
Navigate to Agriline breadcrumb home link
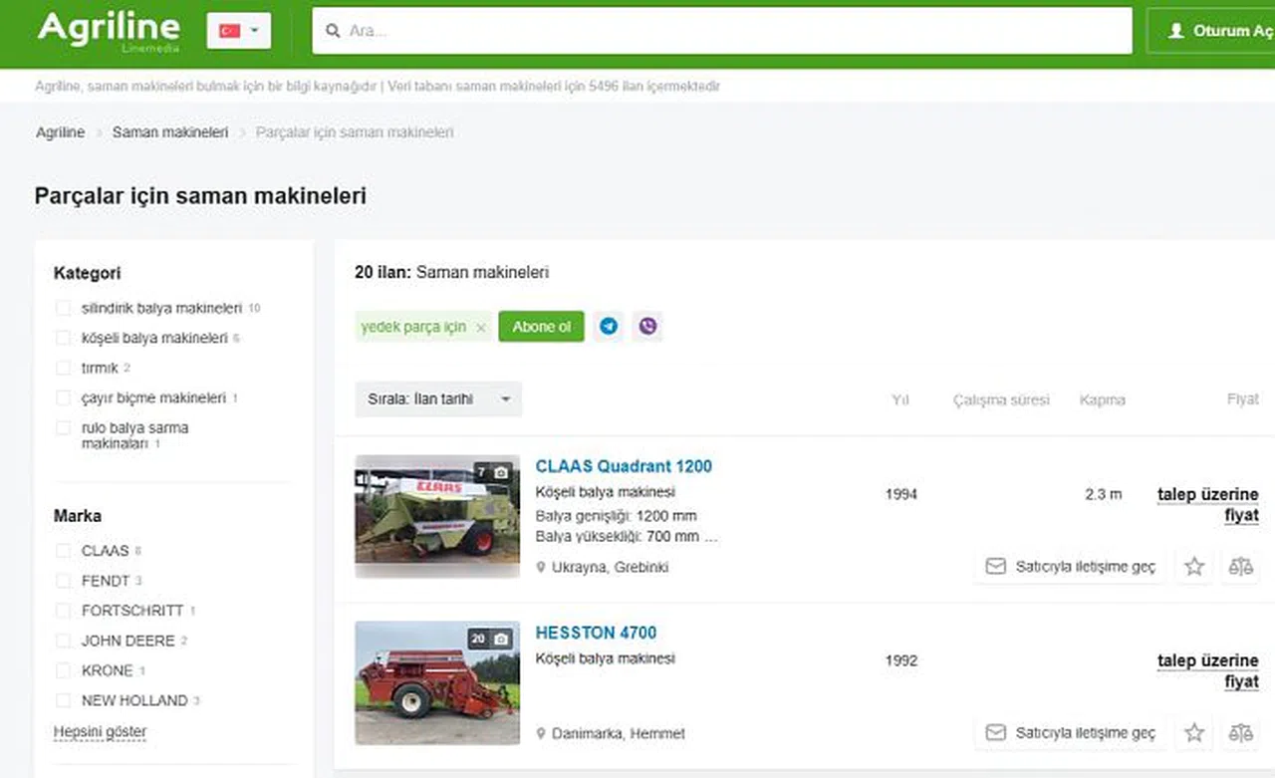pyautogui.click(x=60, y=132)
